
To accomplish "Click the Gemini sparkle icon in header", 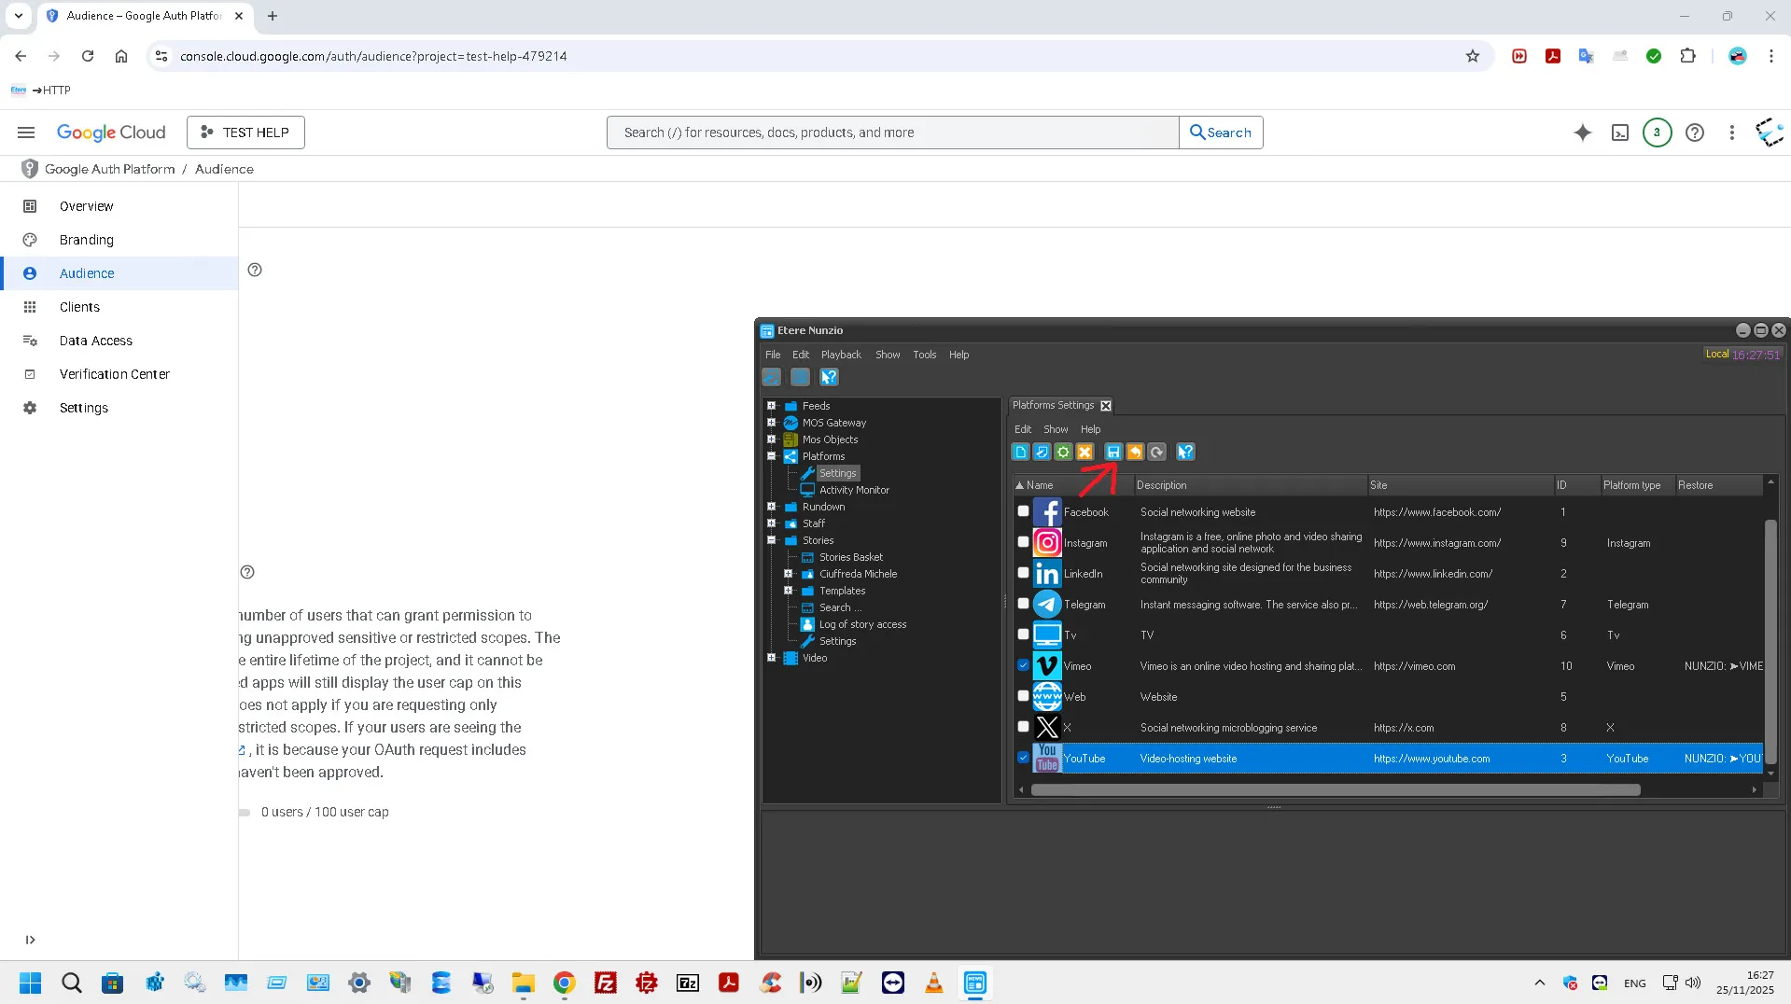I will pos(1582,132).
